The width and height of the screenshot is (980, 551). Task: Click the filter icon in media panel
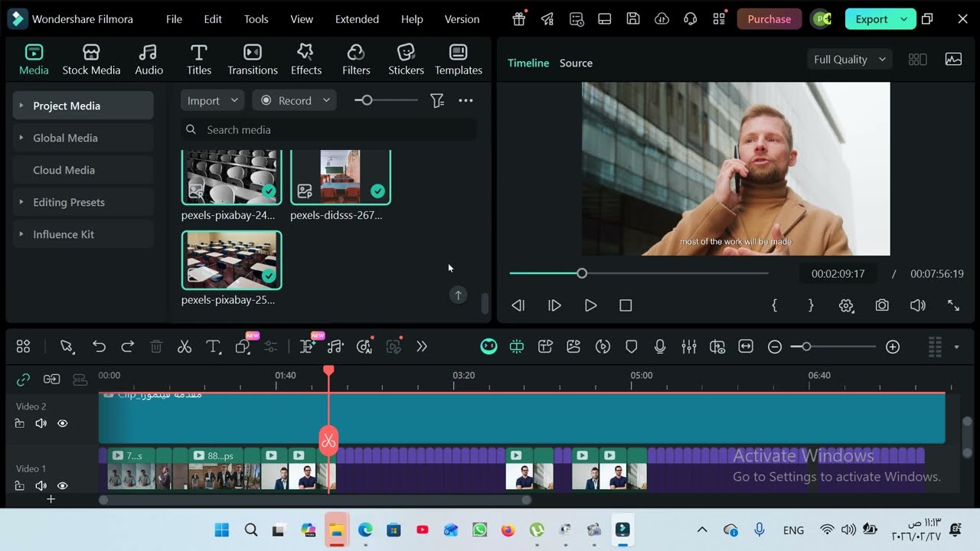point(437,100)
